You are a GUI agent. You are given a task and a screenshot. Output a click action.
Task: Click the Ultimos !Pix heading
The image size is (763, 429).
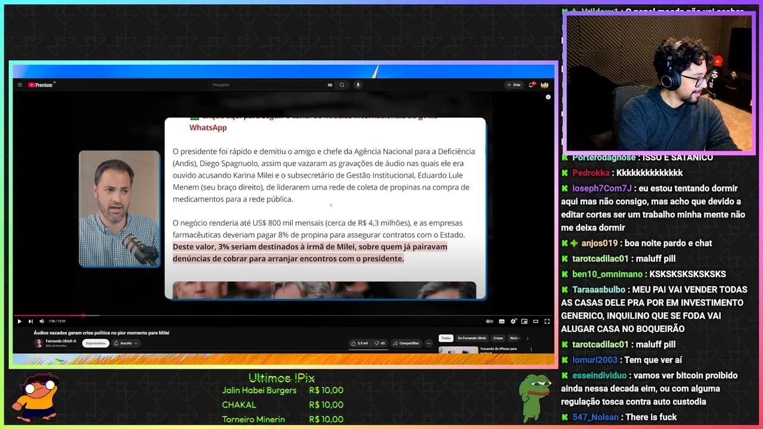tap(281, 378)
